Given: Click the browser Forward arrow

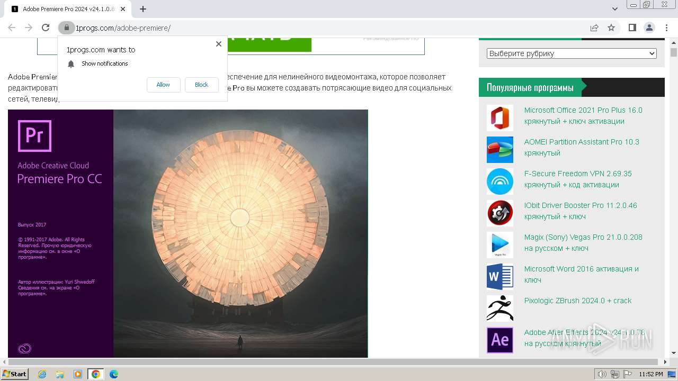Looking at the screenshot, I should (x=29, y=28).
